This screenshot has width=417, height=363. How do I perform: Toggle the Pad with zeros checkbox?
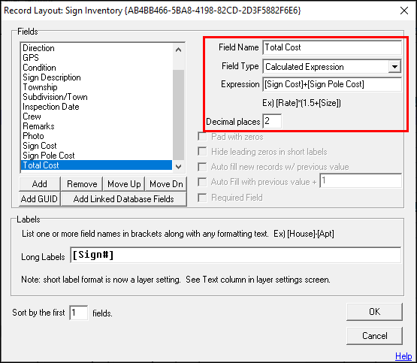point(202,137)
